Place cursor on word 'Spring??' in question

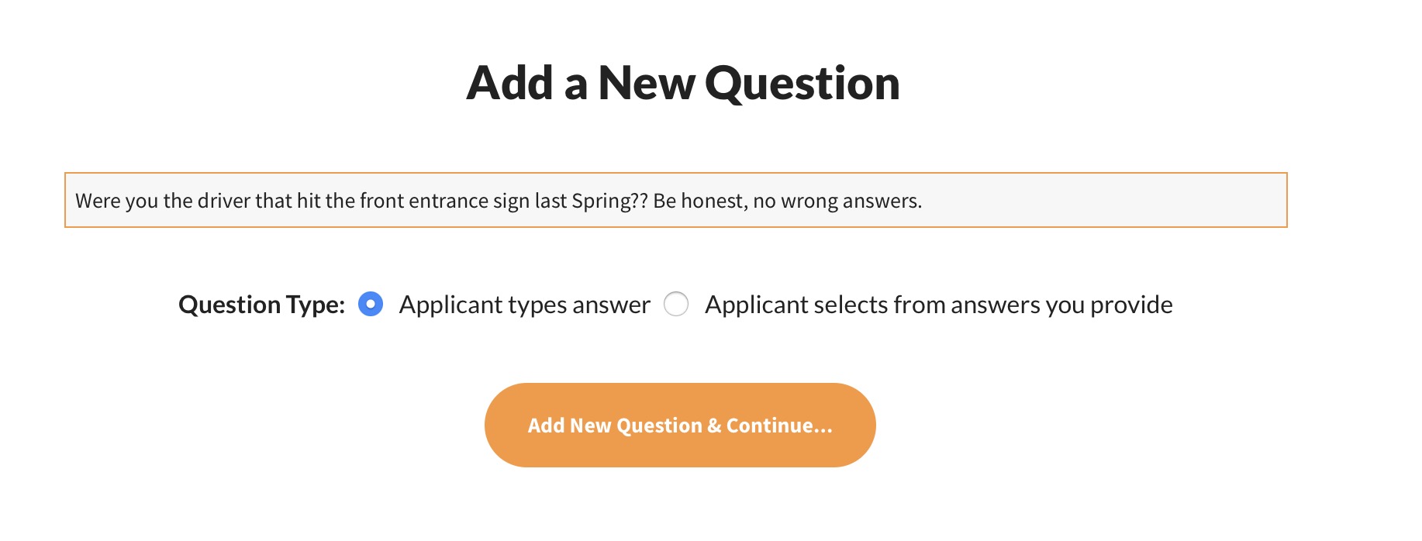[x=609, y=201]
